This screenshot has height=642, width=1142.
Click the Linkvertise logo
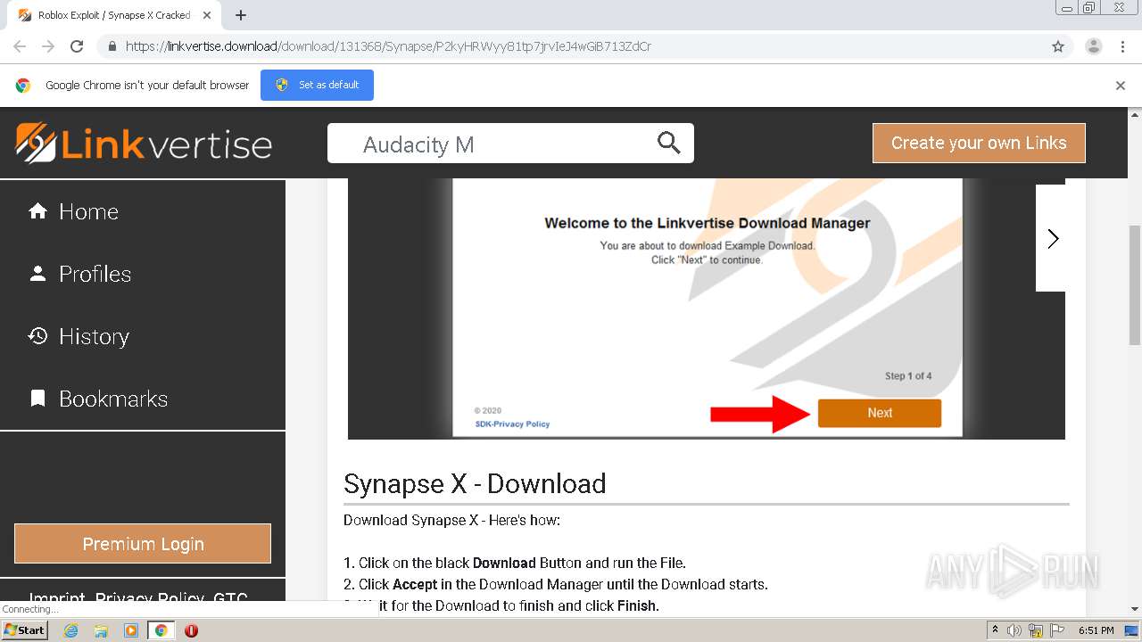[144, 143]
